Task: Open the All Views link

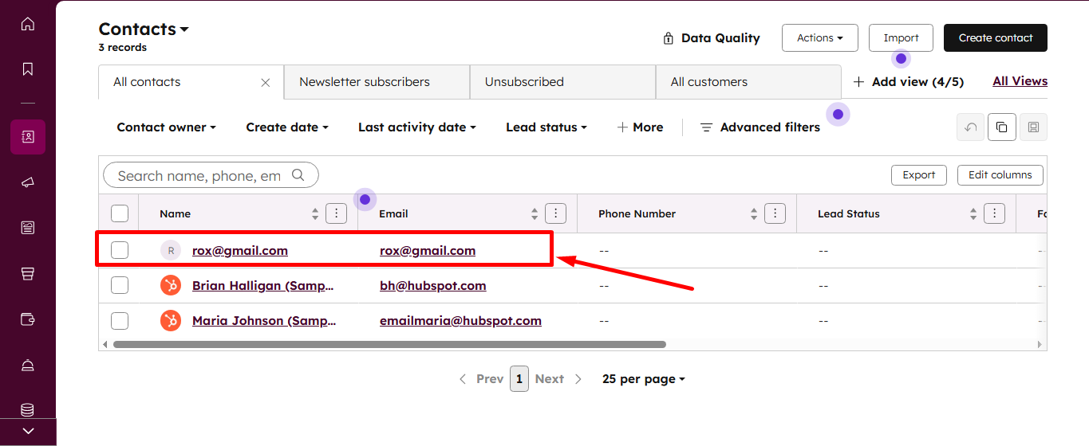Action: [x=1020, y=81]
